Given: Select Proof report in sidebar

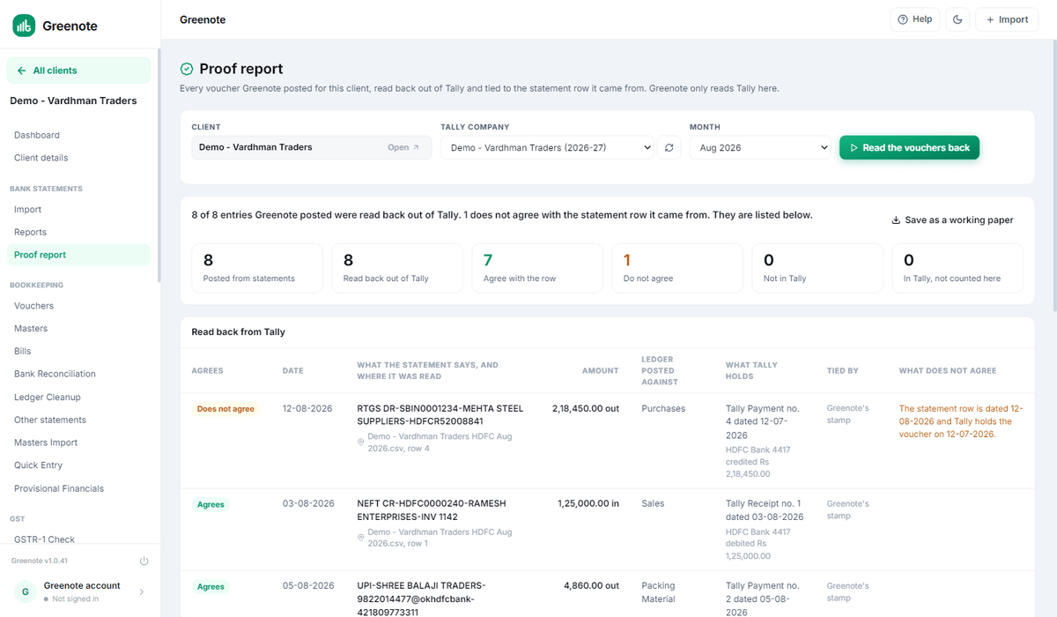Looking at the screenshot, I should (x=79, y=255).
